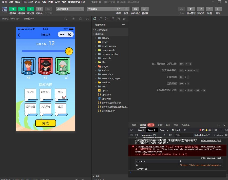Click the player count slider handle
This screenshot has height=180, width=228.
69,51
